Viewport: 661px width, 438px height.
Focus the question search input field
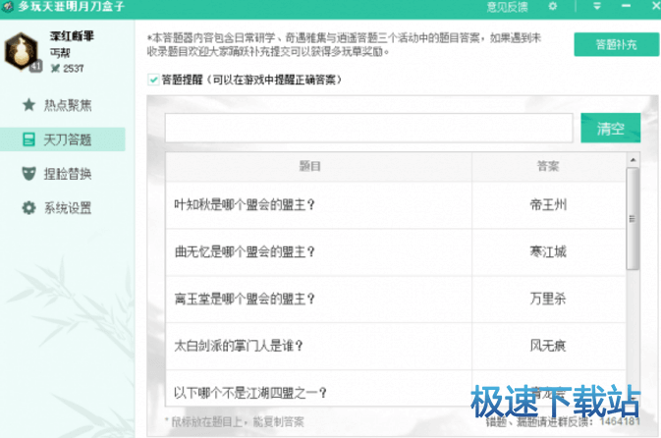(x=369, y=128)
